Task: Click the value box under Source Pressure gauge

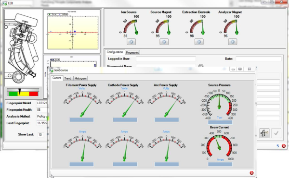Action: point(220,122)
